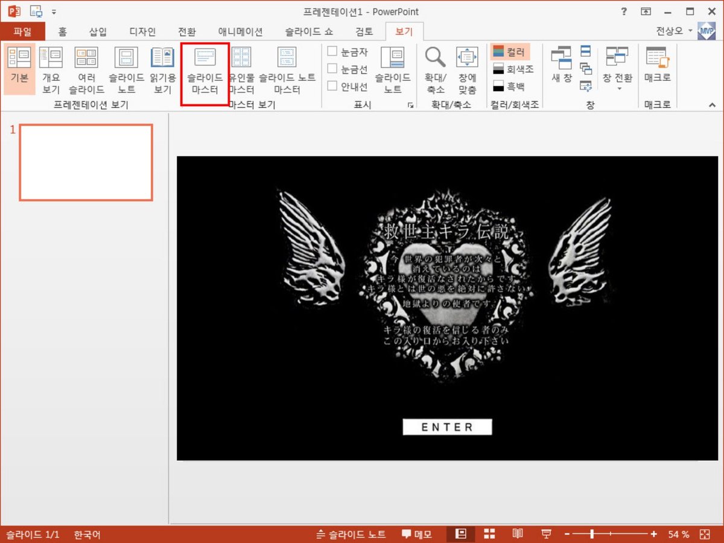
Task: Click the 54 % zoom level
Action: 678,534
